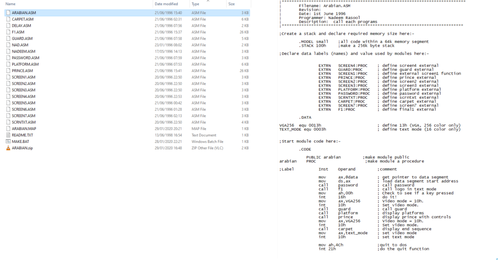Click the ARABIAN.zip VLC cone icon
The image size is (498, 260).
click(x=8, y=148)
